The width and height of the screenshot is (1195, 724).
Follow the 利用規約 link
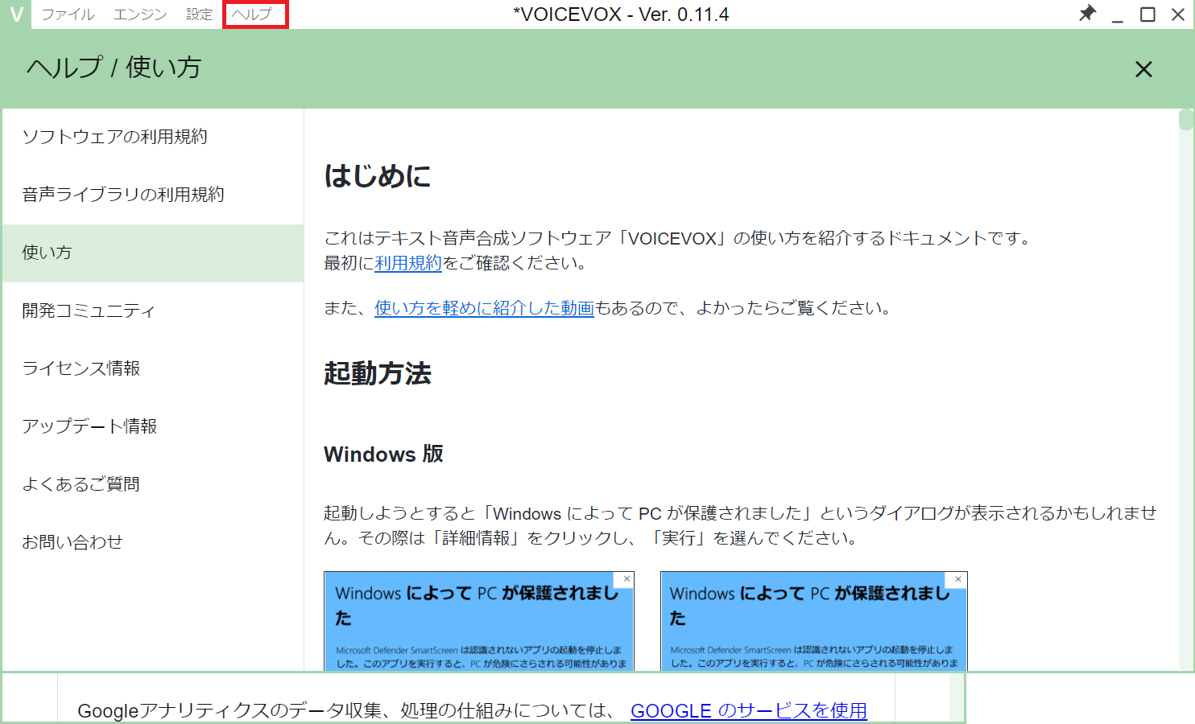(x=408, y=263)
